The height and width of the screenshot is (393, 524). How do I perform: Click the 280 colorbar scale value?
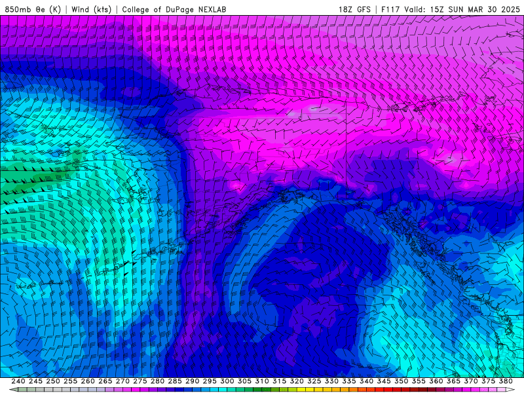click(x=157, y=381)
